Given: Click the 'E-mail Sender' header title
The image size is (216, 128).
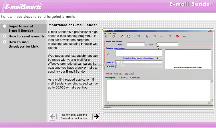Looking at the screenshot, I should click(x=191, y=4).
